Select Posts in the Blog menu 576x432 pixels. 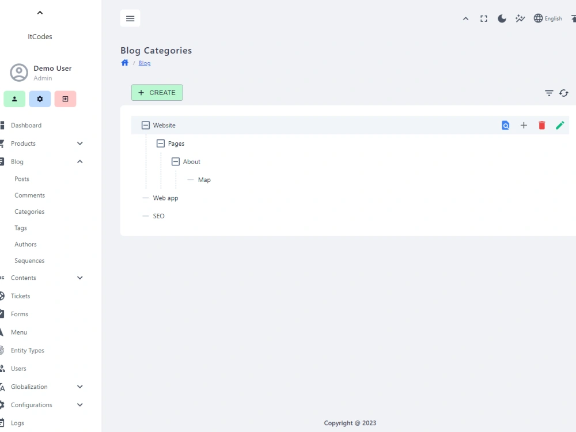21,179
